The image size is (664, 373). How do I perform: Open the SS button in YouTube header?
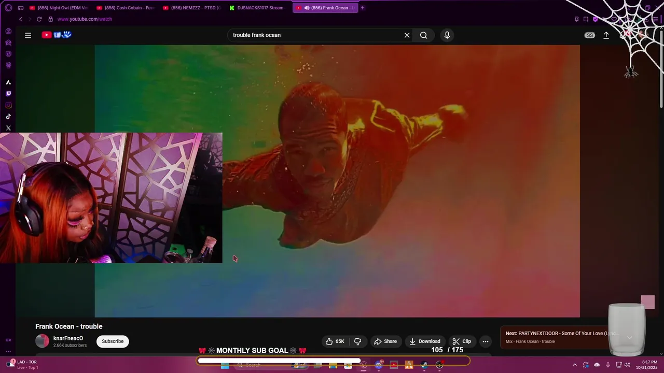pos(590,35)
